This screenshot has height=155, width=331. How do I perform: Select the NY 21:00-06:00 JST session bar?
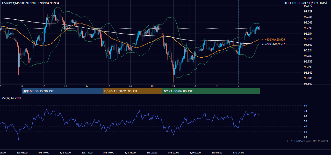[x=211, y=91]
